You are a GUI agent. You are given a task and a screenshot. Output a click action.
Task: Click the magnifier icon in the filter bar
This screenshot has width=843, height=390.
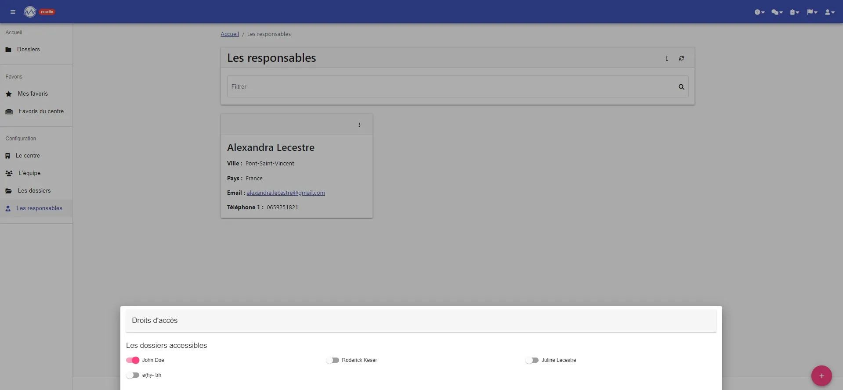(681, 87)
